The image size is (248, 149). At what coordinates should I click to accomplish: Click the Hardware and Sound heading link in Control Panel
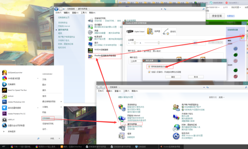(132, 124)
